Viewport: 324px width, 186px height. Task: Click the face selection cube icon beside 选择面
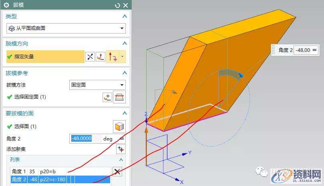pos(119,127)
